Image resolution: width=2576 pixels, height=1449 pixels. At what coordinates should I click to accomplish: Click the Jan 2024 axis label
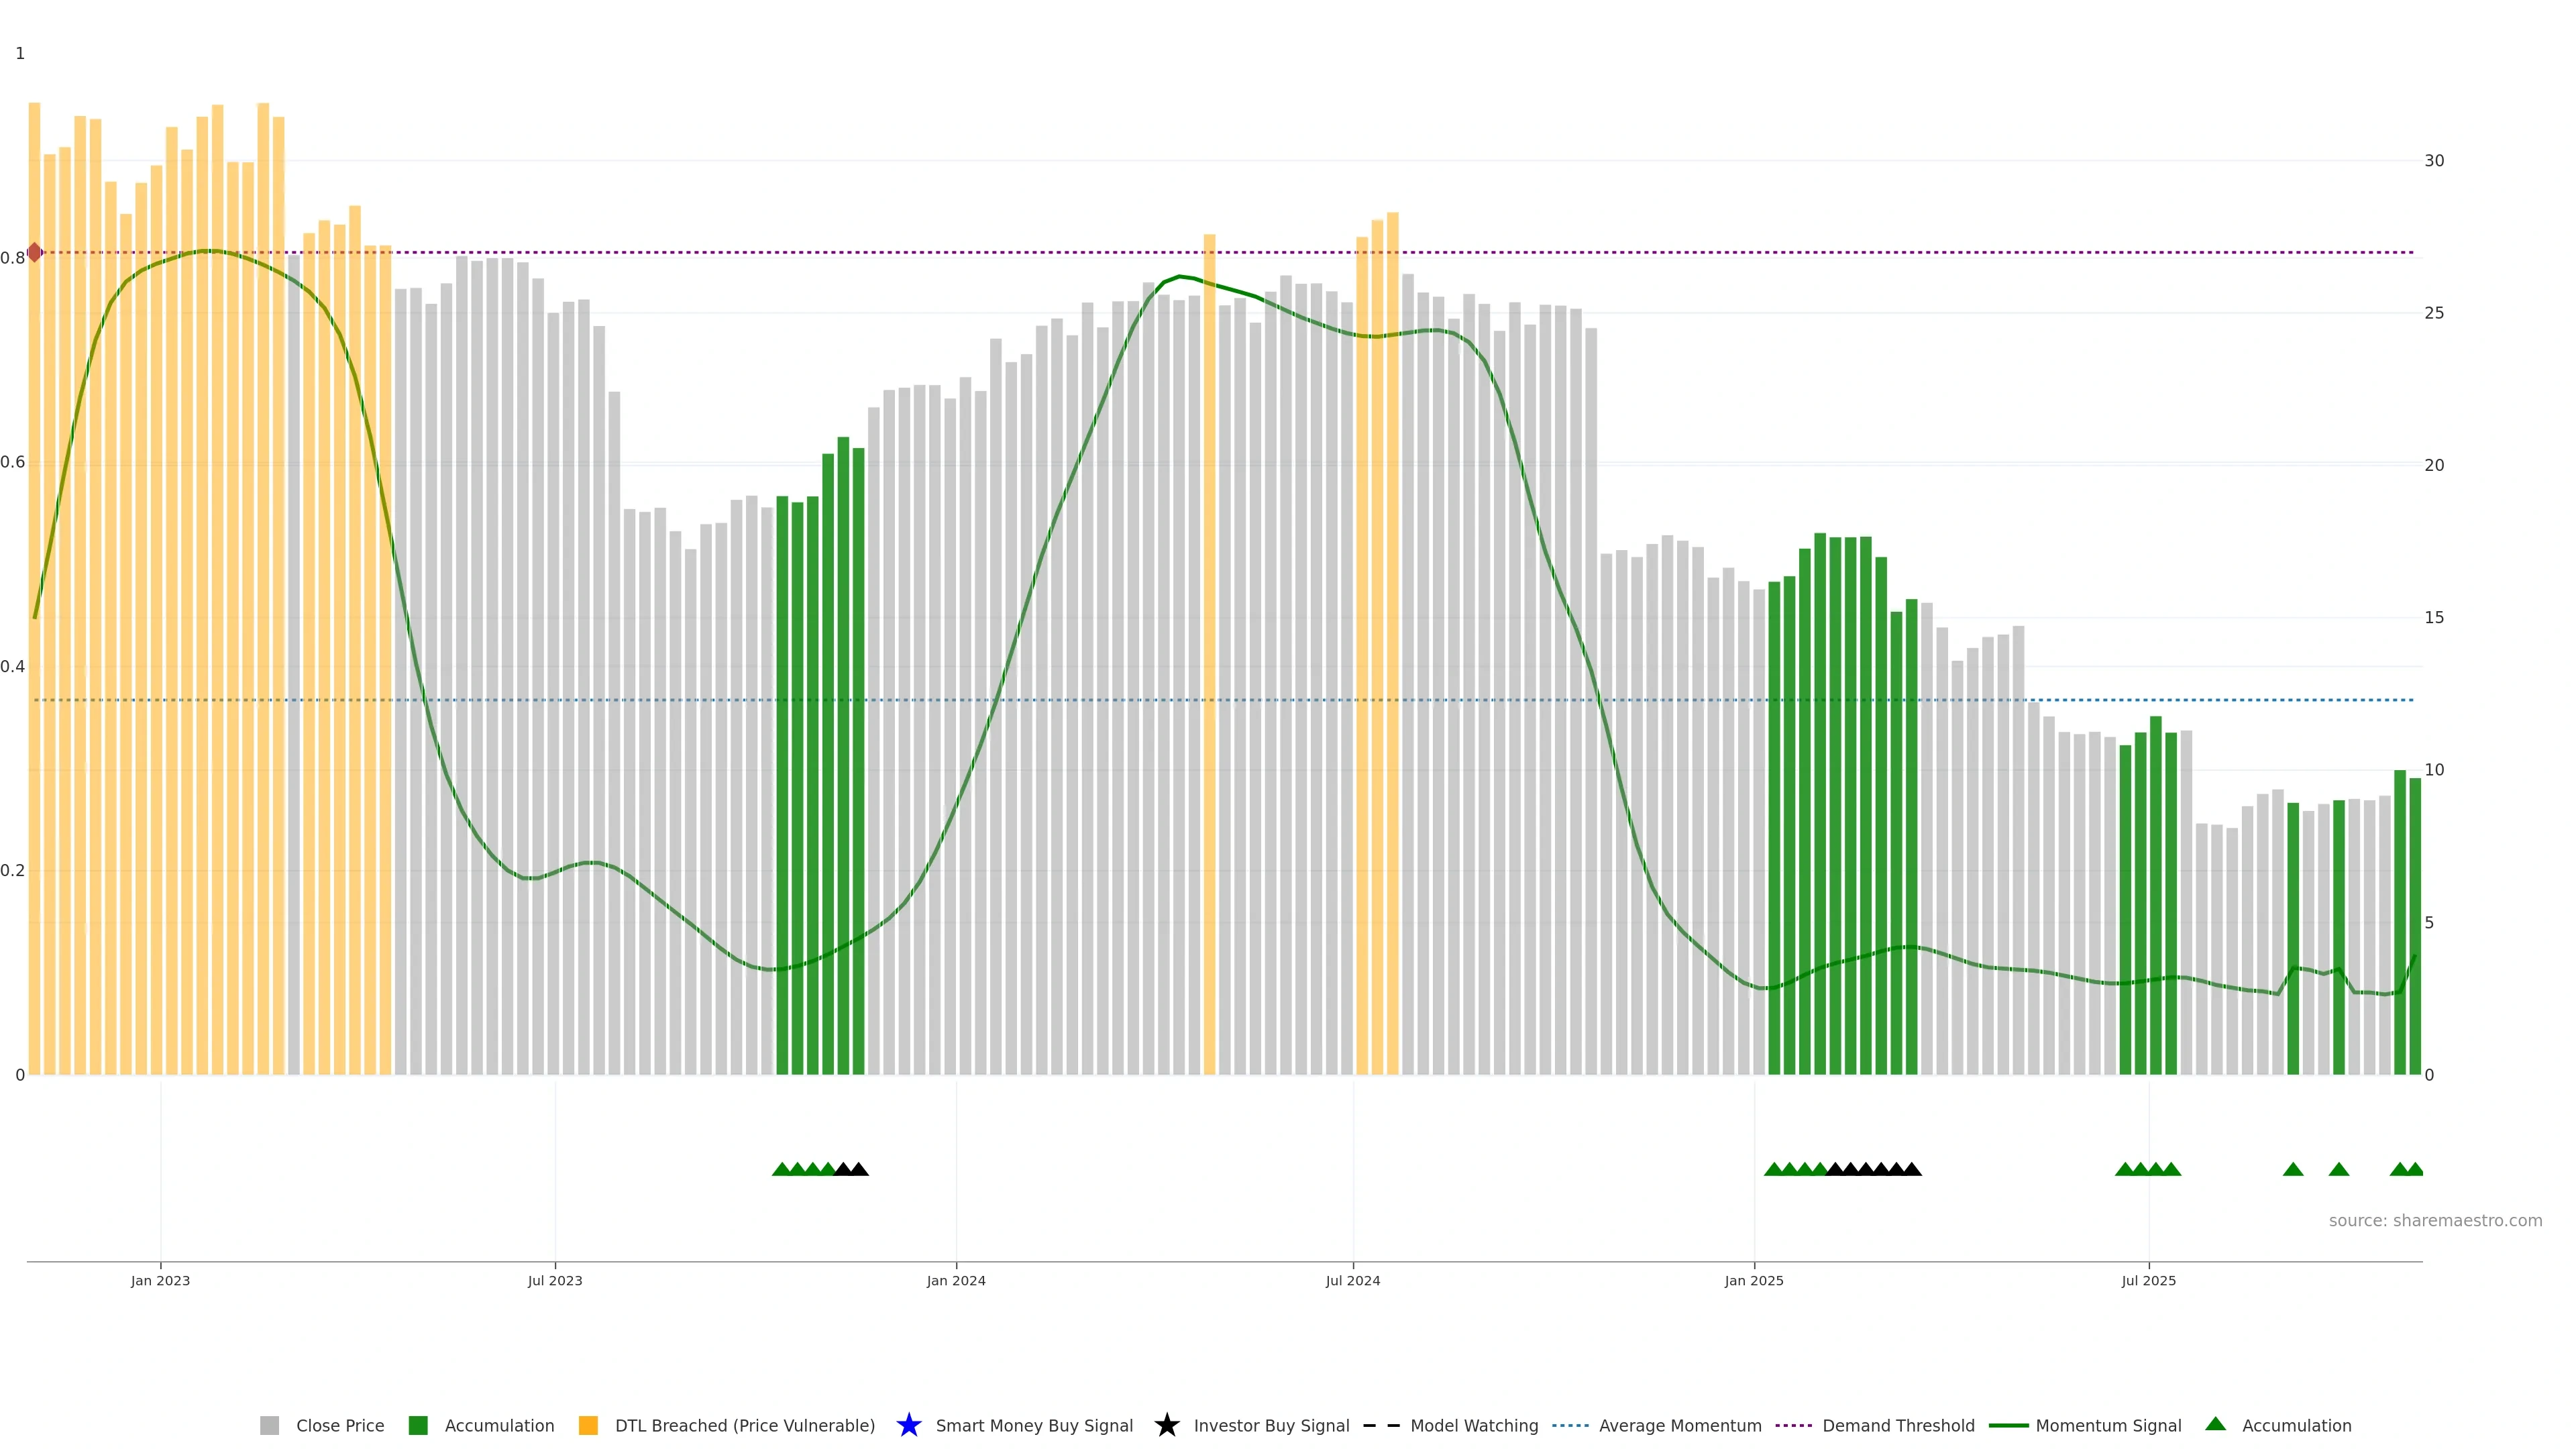(955, 1280)
